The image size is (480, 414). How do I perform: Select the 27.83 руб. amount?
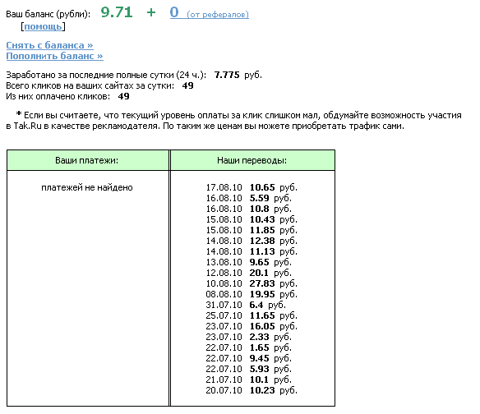(x=274, y=283)
